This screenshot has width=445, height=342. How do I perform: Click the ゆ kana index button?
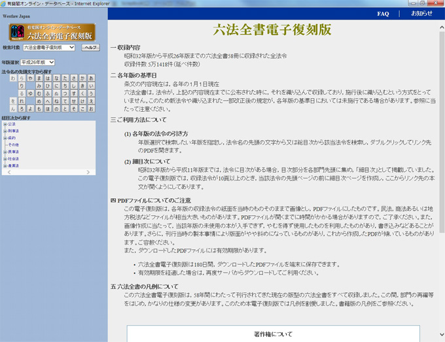point(31,94)
